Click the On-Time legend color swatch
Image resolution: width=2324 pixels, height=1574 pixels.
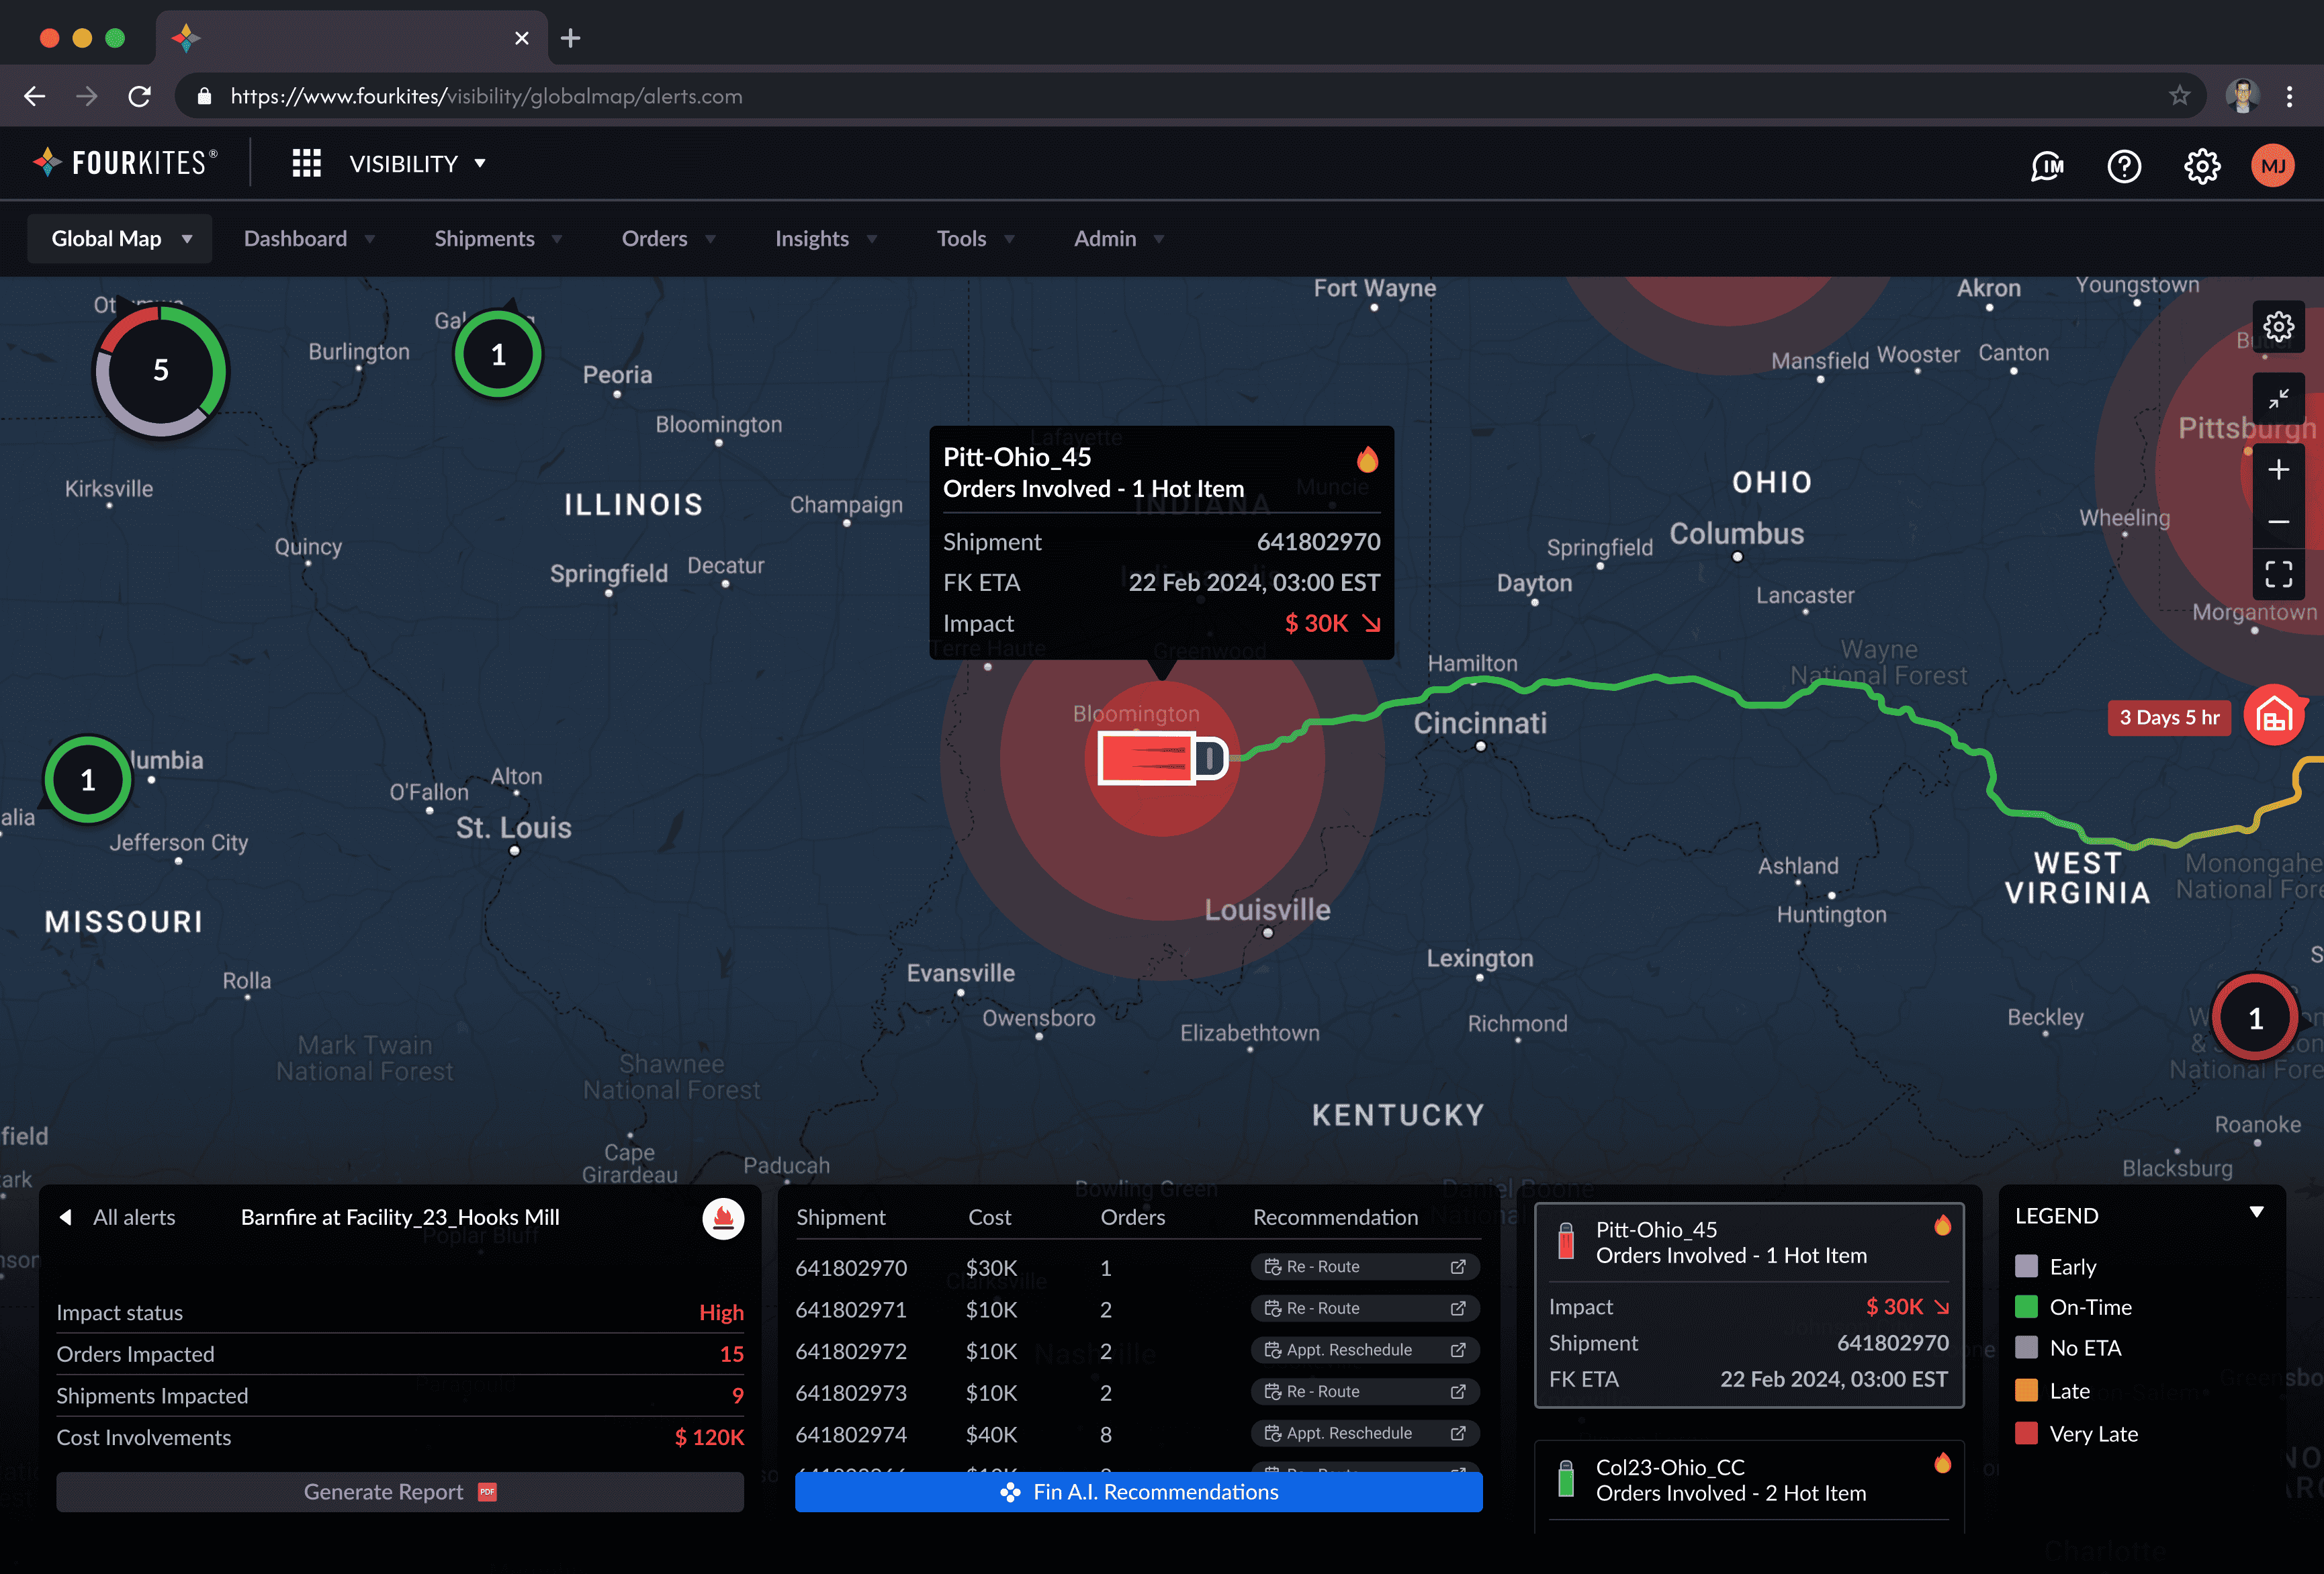click(2026, 1307)
